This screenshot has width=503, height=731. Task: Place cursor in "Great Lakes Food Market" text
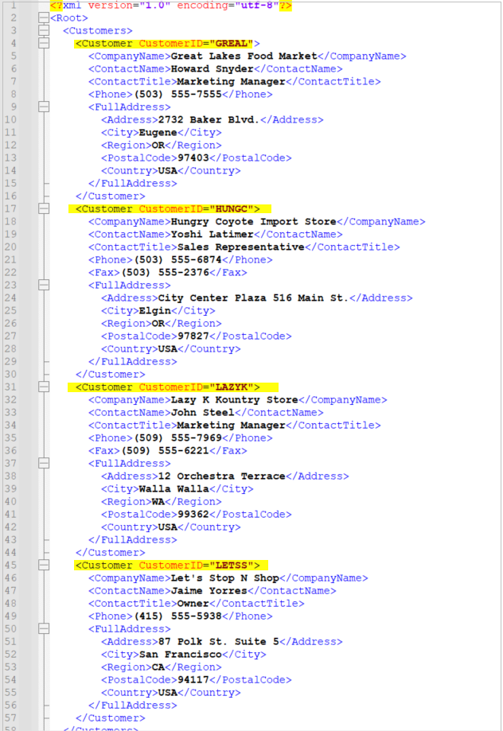244,56
